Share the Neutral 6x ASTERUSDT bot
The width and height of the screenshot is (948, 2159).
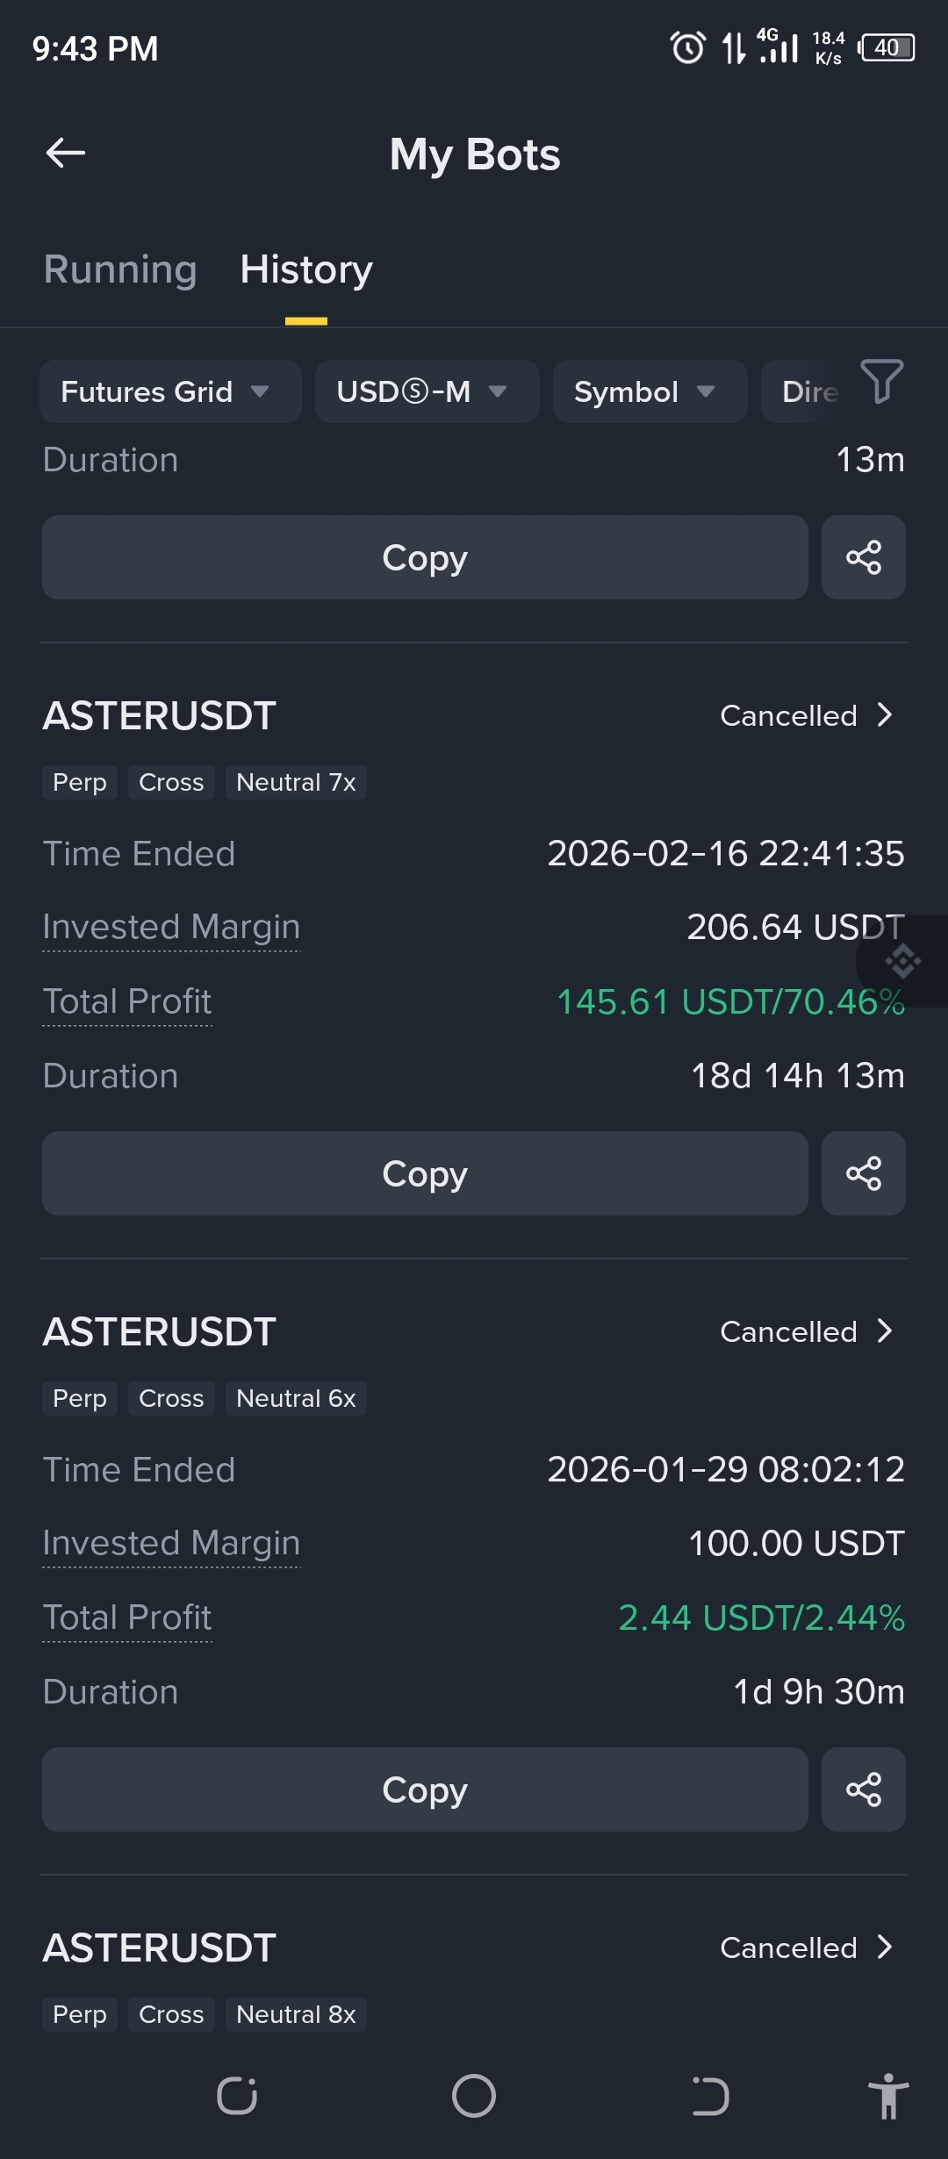[x=863, y=1790]
